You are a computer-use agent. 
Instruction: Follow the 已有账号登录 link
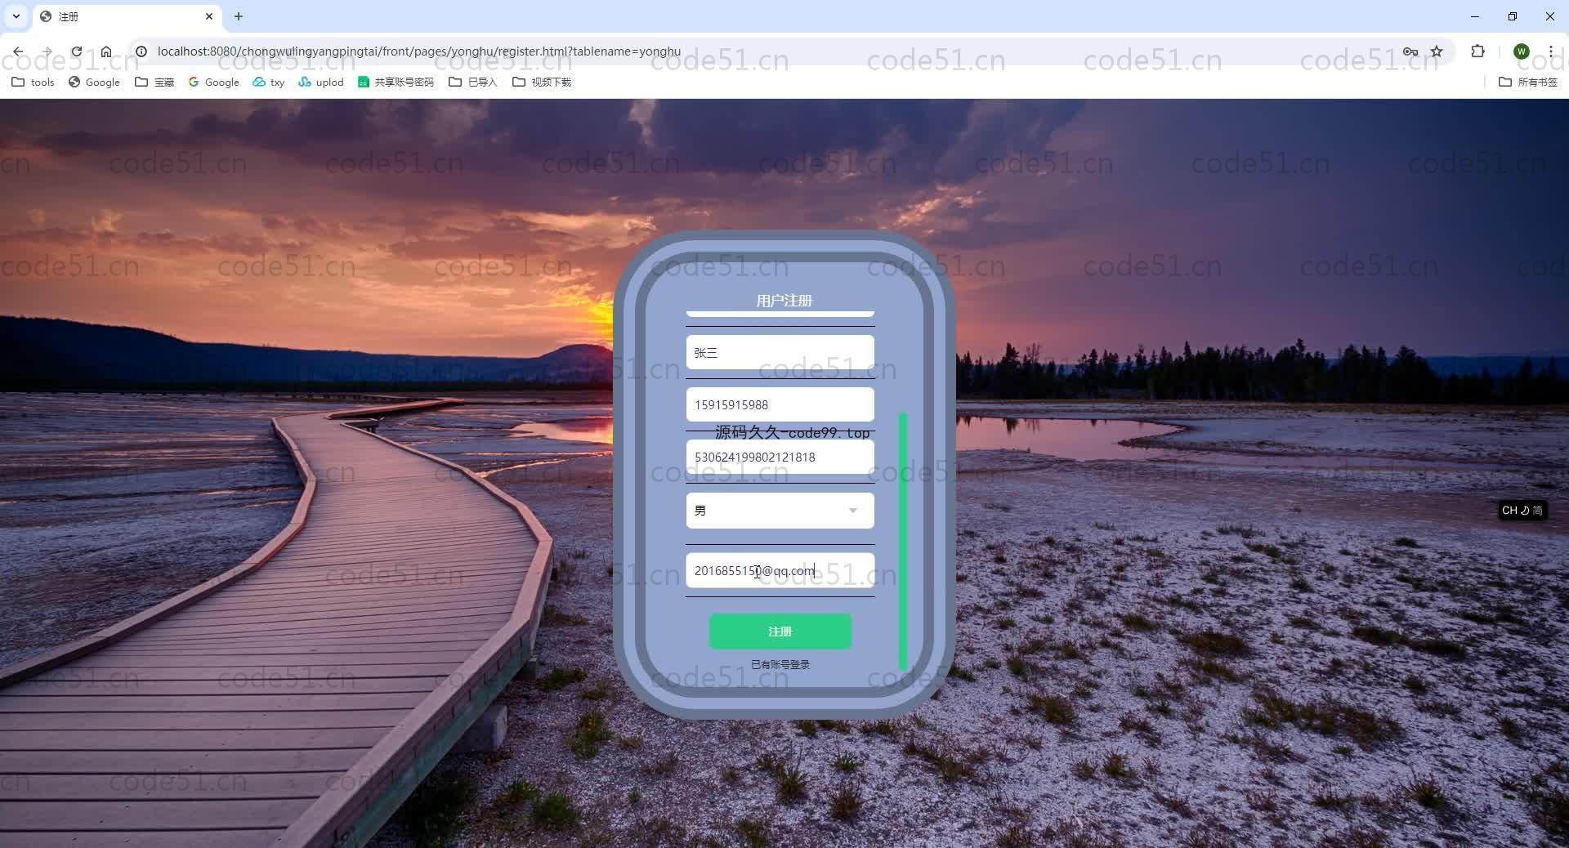[780, 664]
